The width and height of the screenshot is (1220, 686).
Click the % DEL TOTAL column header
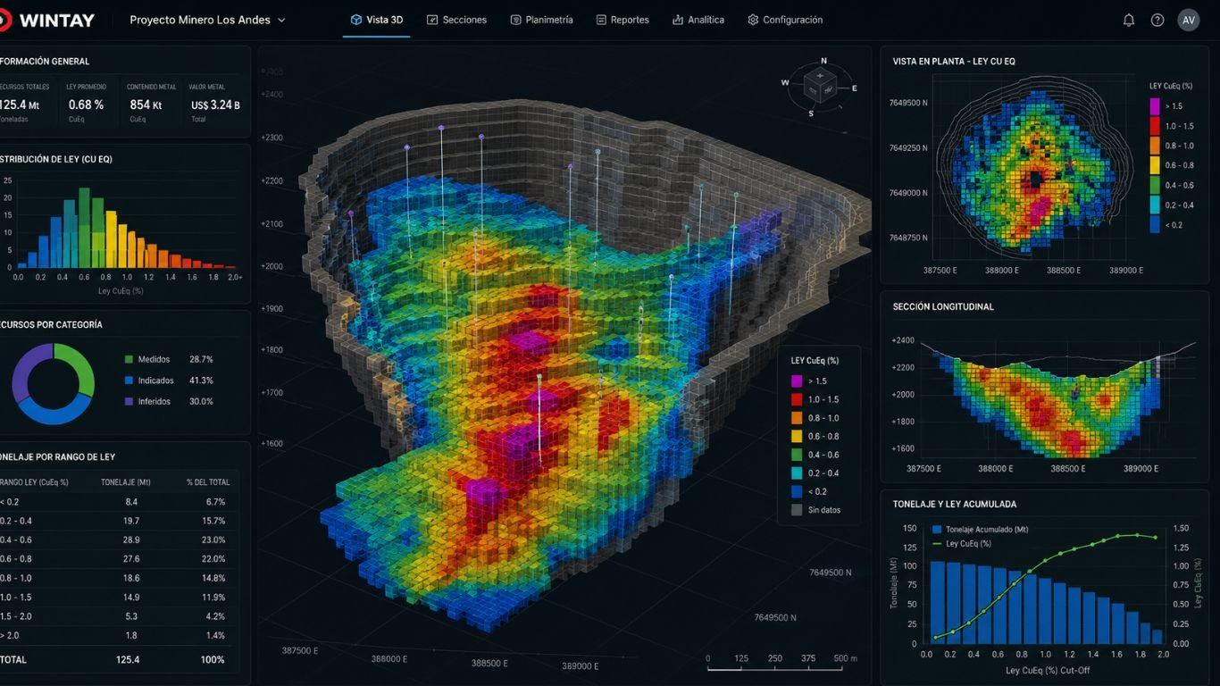pyautogui.click(x=208, y=482)
